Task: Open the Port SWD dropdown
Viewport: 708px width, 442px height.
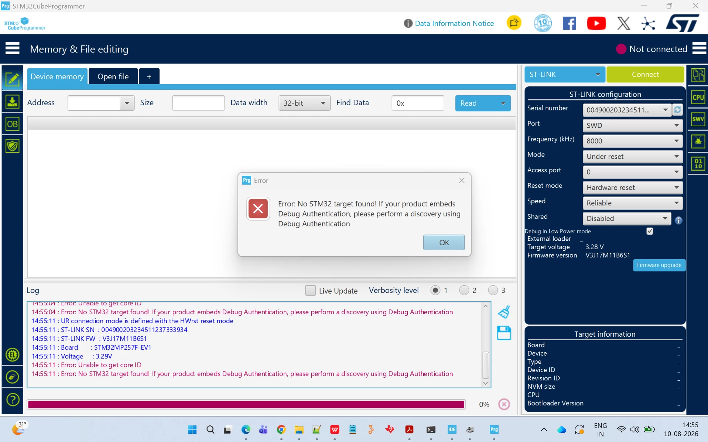Action: tap(632, 126)
